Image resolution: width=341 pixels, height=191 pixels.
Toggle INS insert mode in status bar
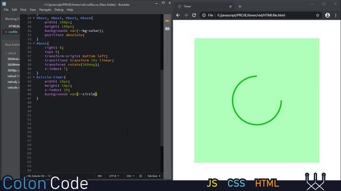100,176
